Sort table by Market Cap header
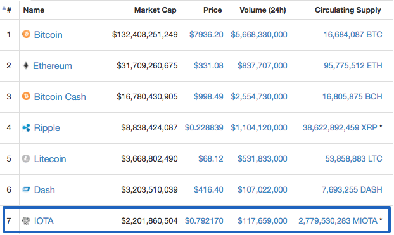The image size is (394, 235). click(x=155, y=10)
